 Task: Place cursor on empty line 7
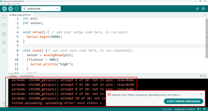114,46
